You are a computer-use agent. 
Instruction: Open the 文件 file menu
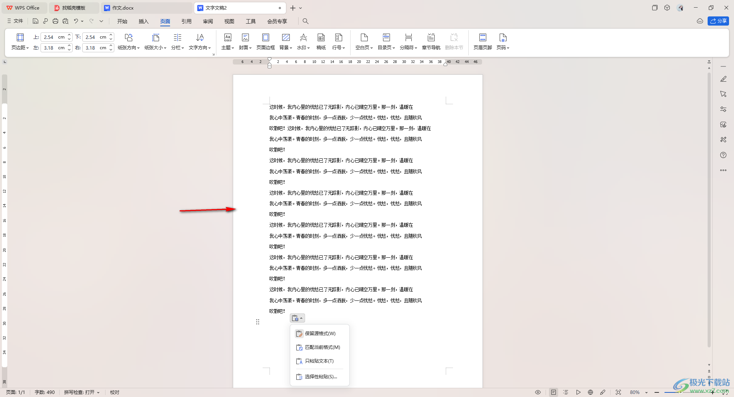pyautogui.click(x=15, y=21)
